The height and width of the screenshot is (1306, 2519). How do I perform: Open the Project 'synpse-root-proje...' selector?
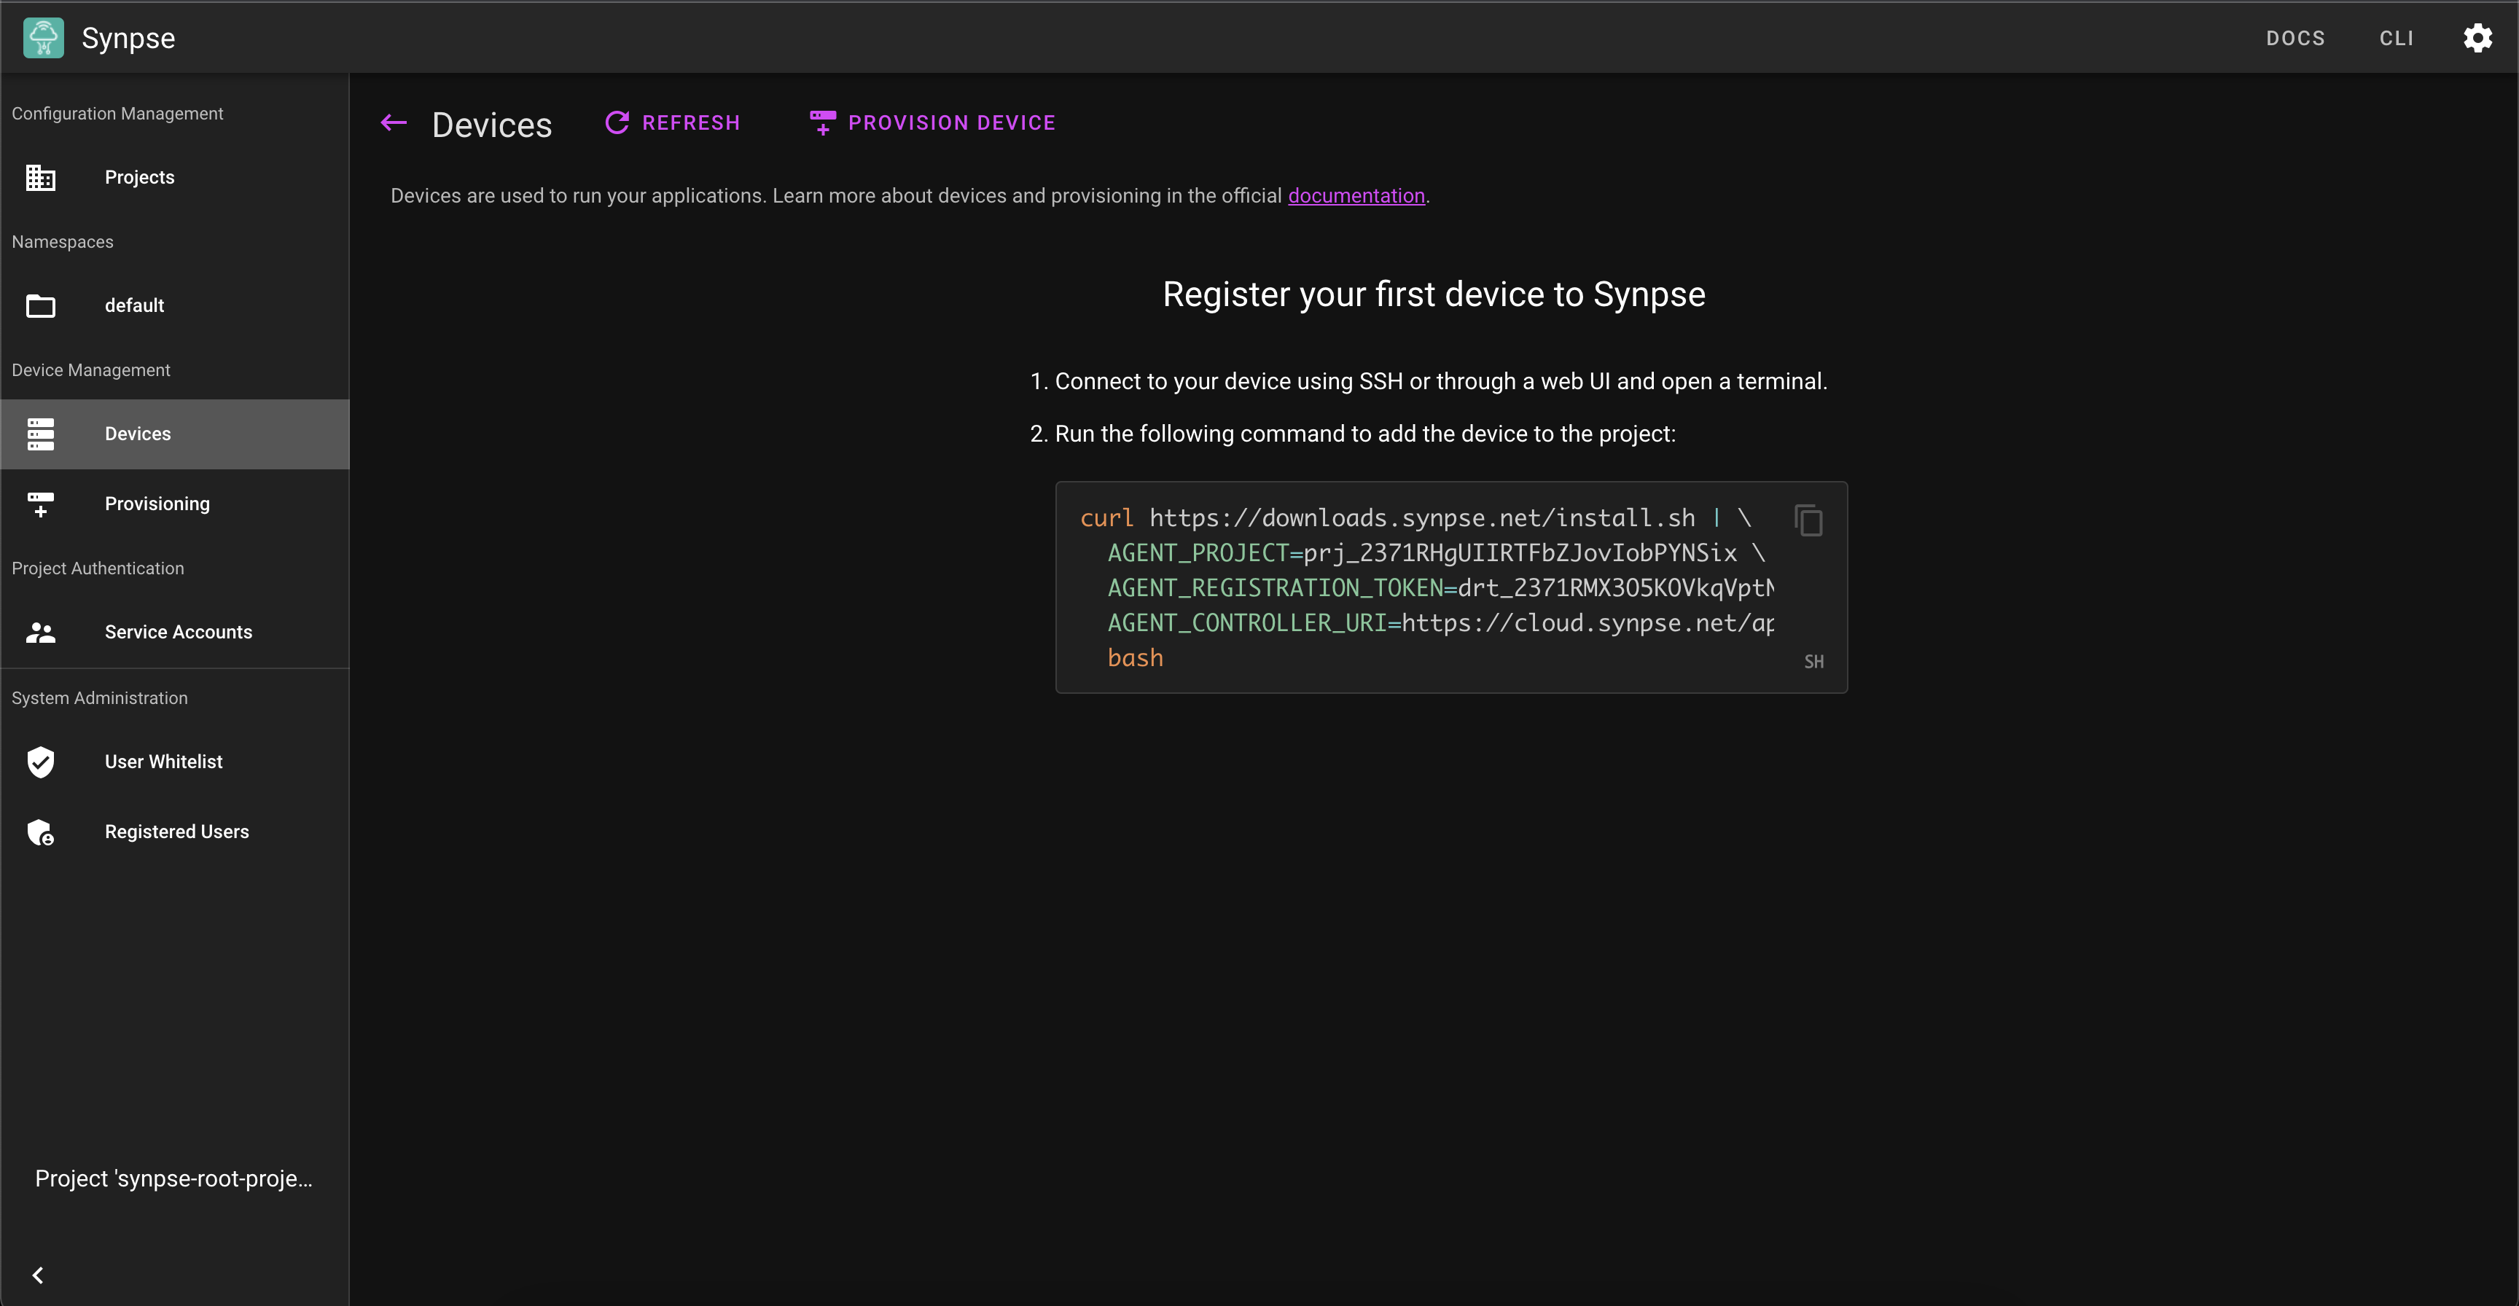(174, 1178)
